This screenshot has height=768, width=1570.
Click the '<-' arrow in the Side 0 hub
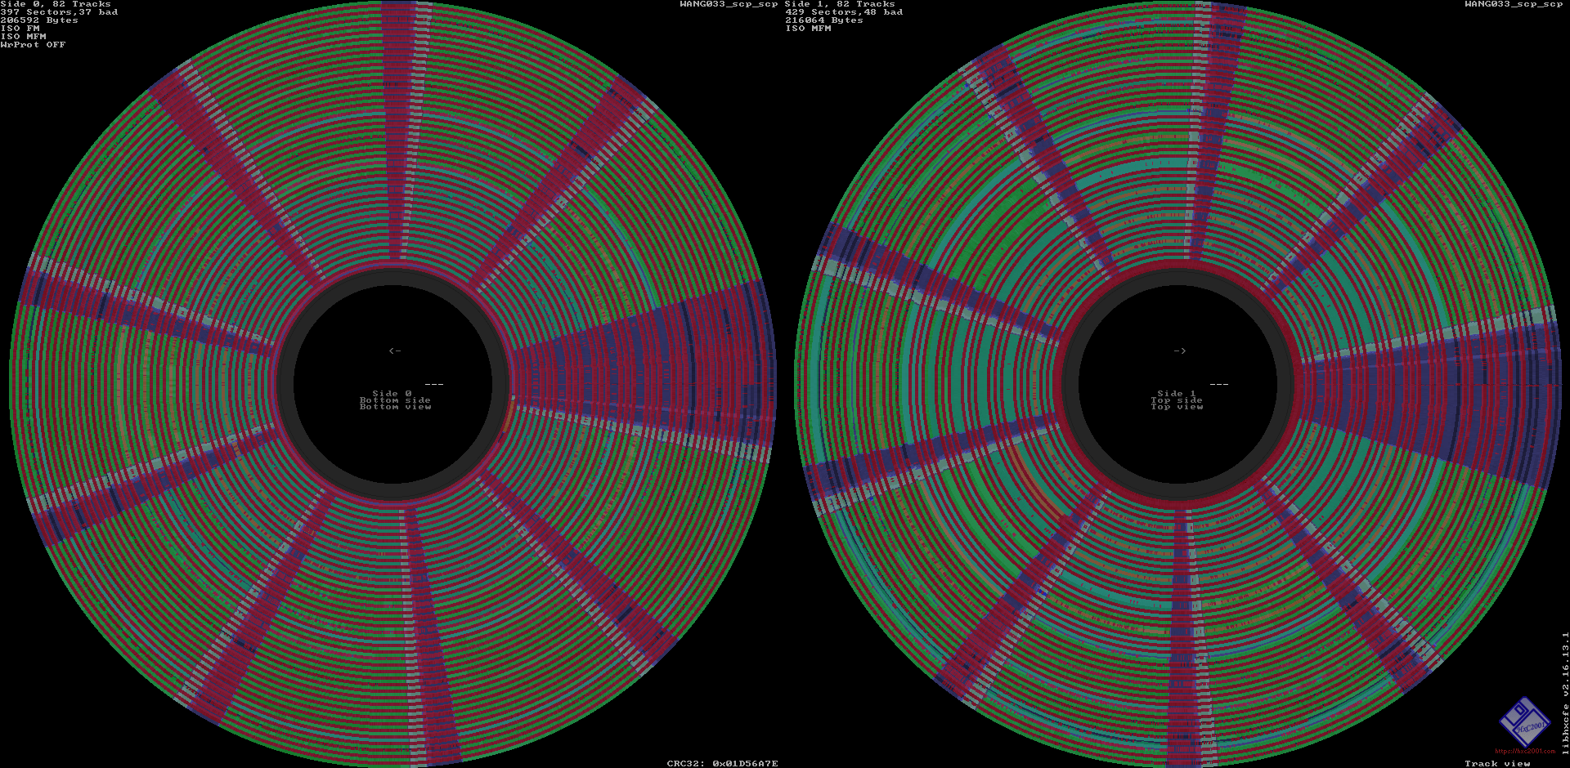tap(395, 351)
